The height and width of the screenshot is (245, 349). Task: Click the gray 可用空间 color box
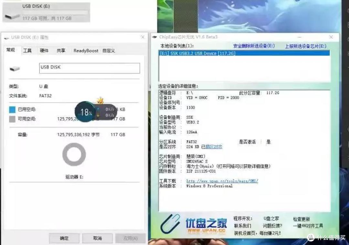click(12, 119)
